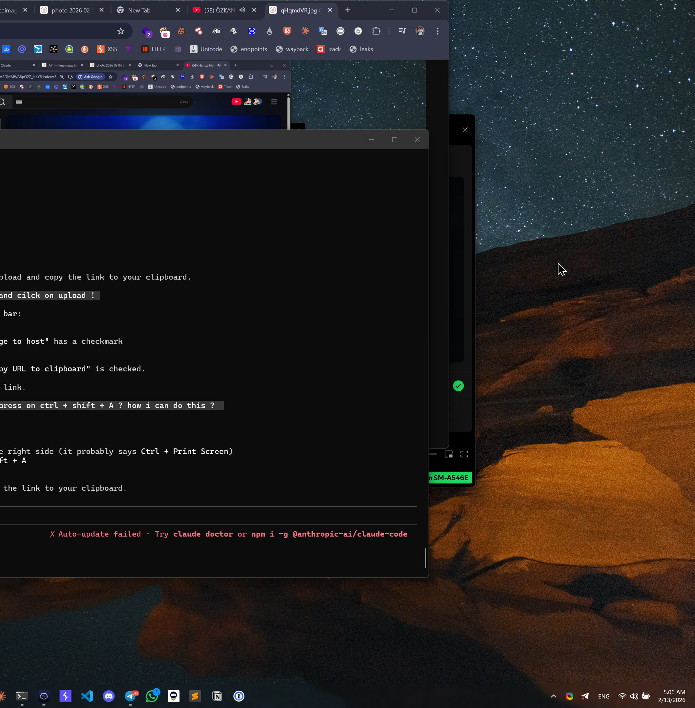Click the cookie editor extension icon

click(x=181, y=31)
